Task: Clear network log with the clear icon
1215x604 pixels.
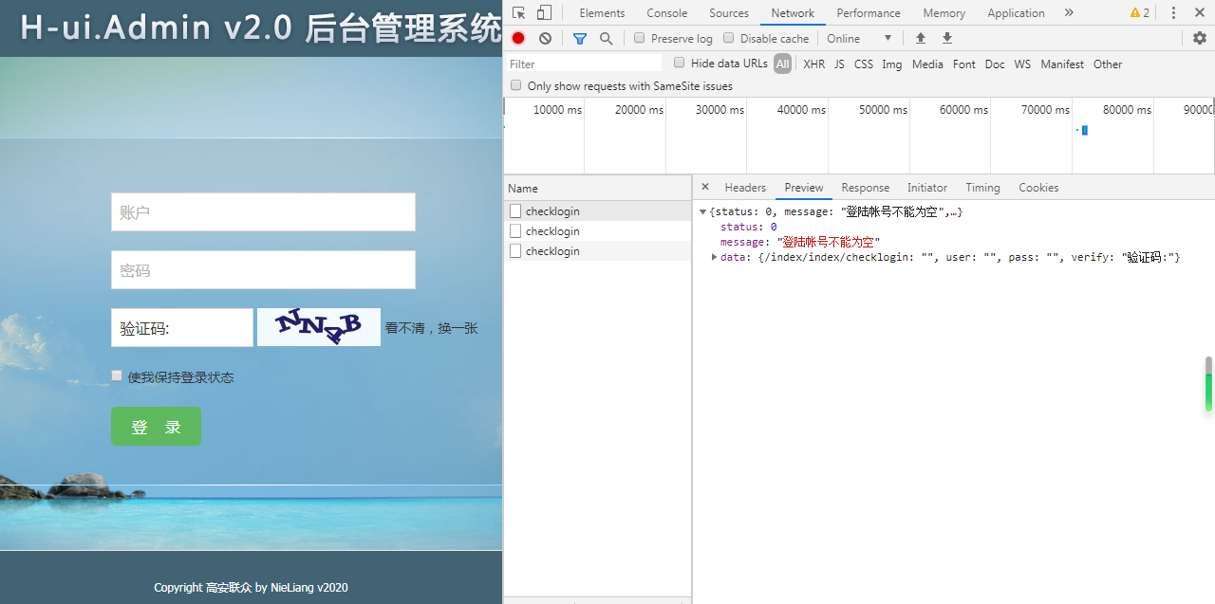Action: pyautogui.click(x=544, y=38)
